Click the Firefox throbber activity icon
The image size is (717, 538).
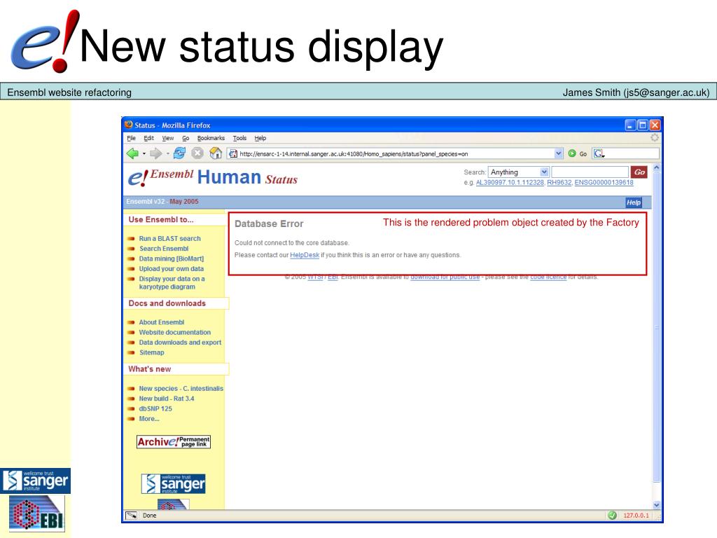pos(655,138)
